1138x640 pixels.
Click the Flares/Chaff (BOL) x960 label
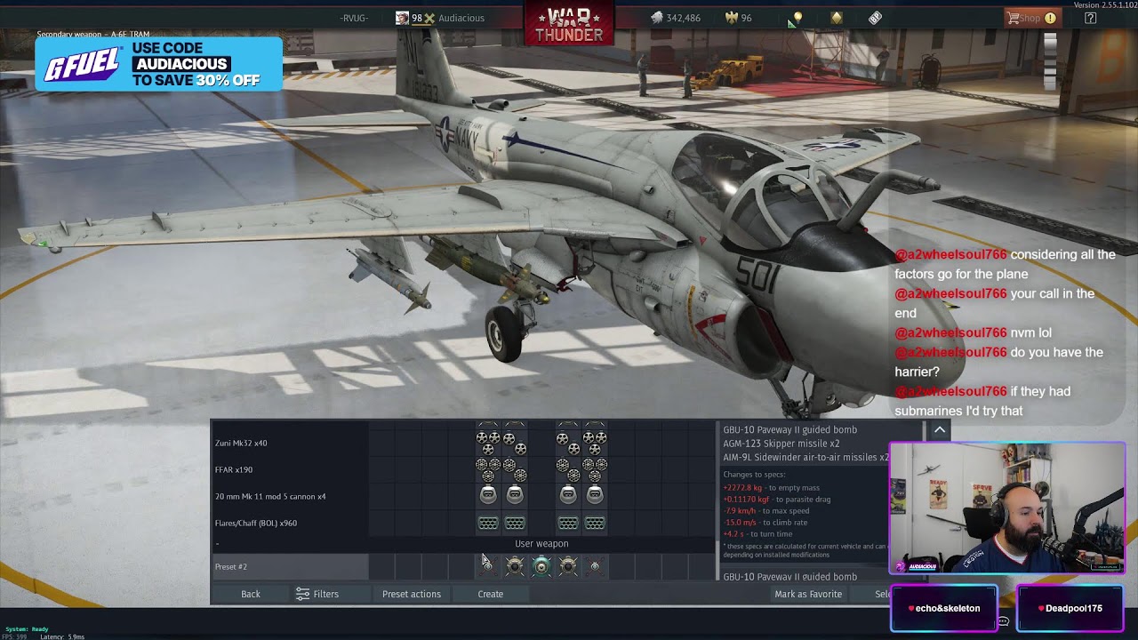(x=256, y=523)
